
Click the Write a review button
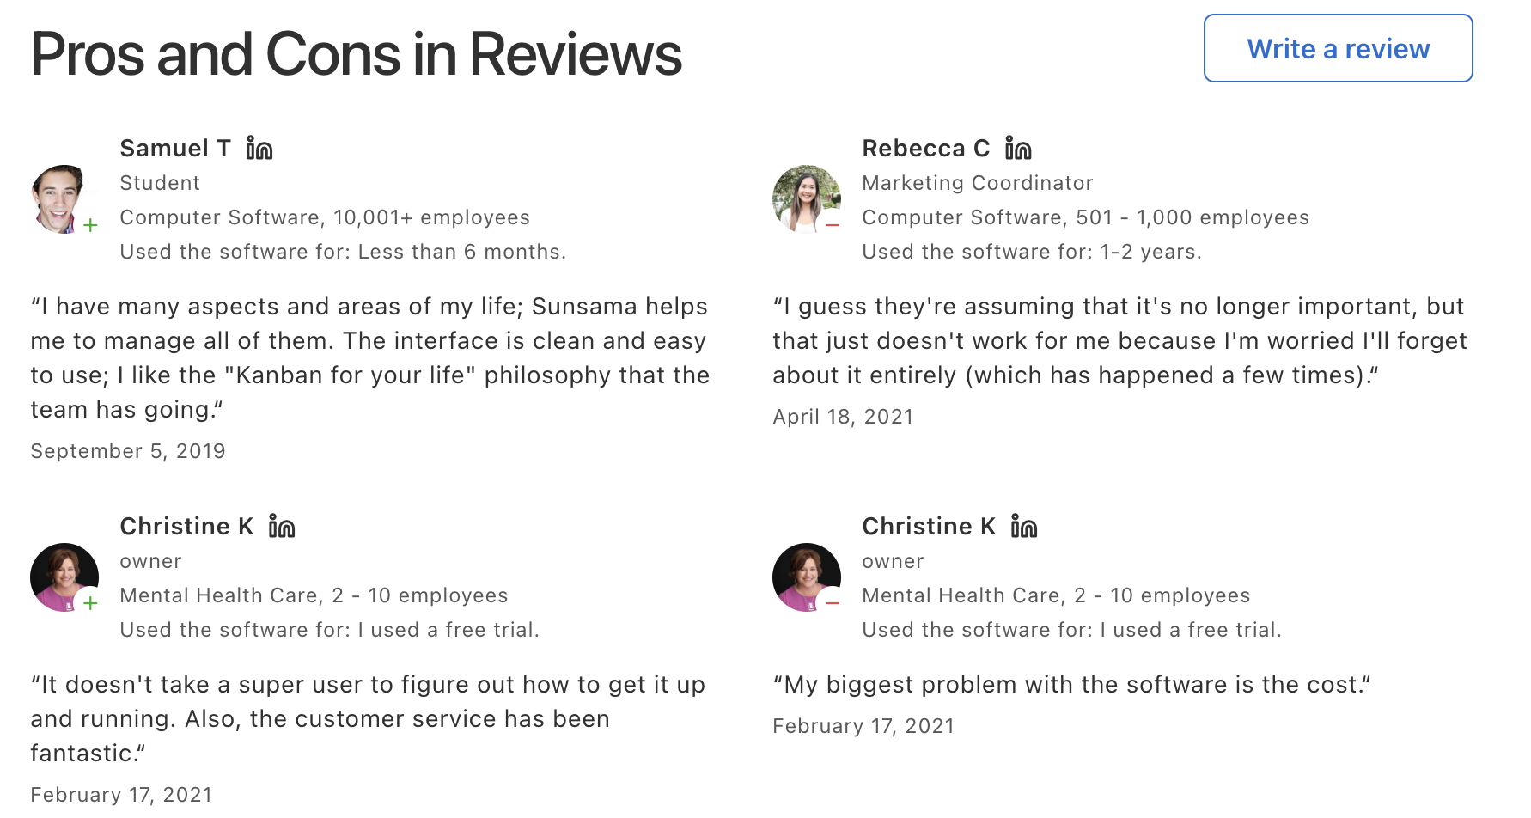click(1338, 48)
